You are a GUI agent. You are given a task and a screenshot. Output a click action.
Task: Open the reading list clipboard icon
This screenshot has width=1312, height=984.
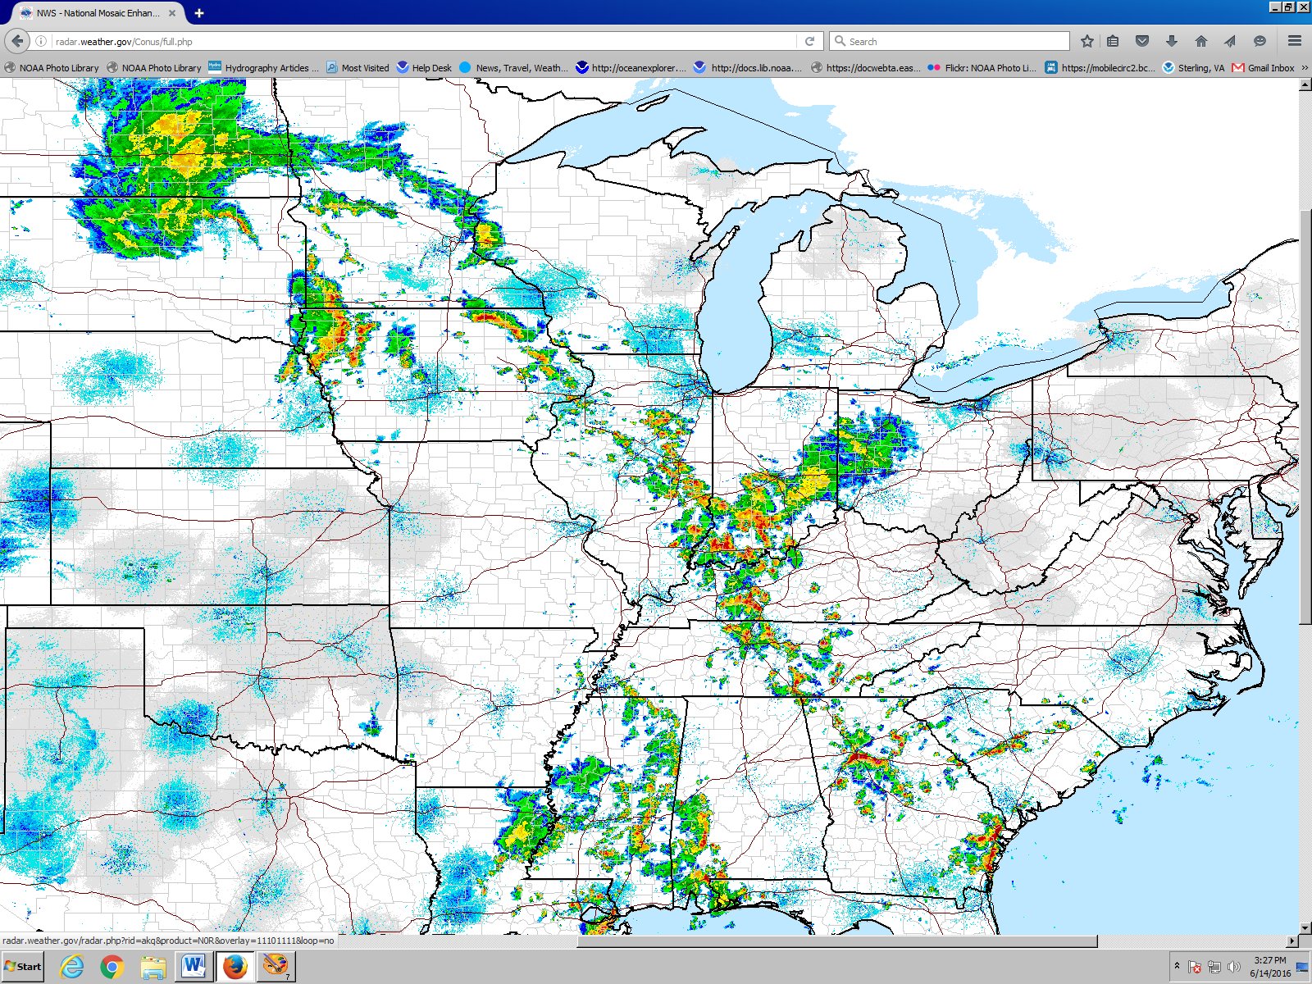1112,41
